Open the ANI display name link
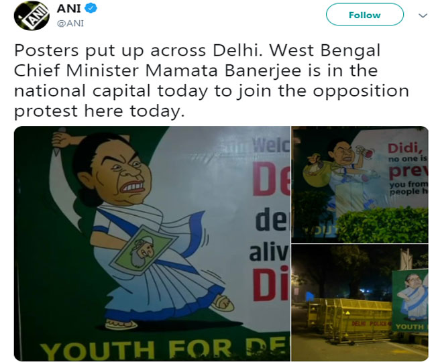Screen dimensions: 436x362 coord(69,8)
